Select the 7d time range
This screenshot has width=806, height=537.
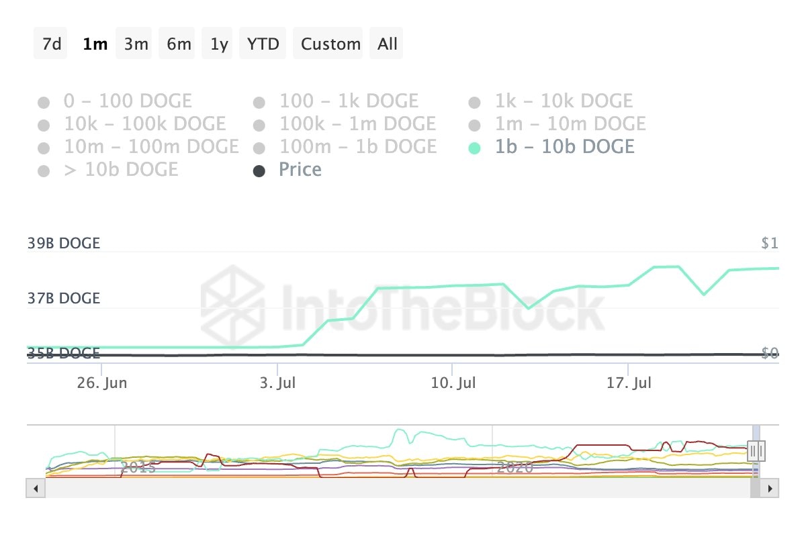click(x=51, y=44)
